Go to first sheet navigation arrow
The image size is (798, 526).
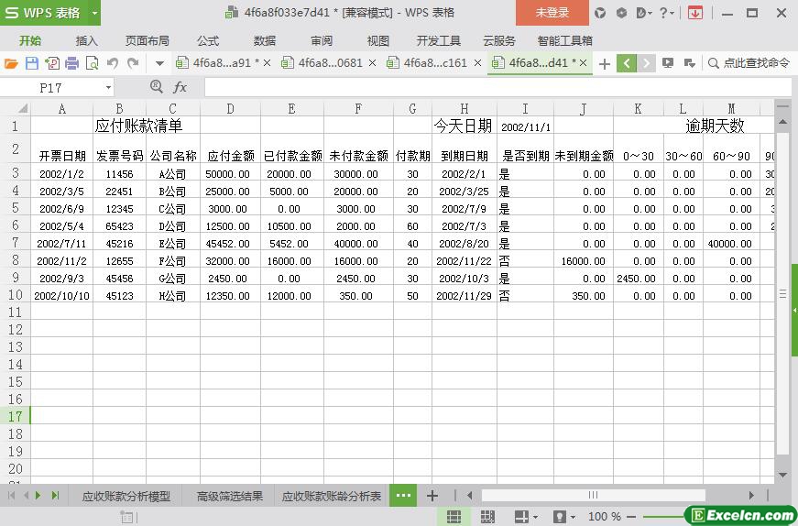pyautogui.click(x=11, y=495)
